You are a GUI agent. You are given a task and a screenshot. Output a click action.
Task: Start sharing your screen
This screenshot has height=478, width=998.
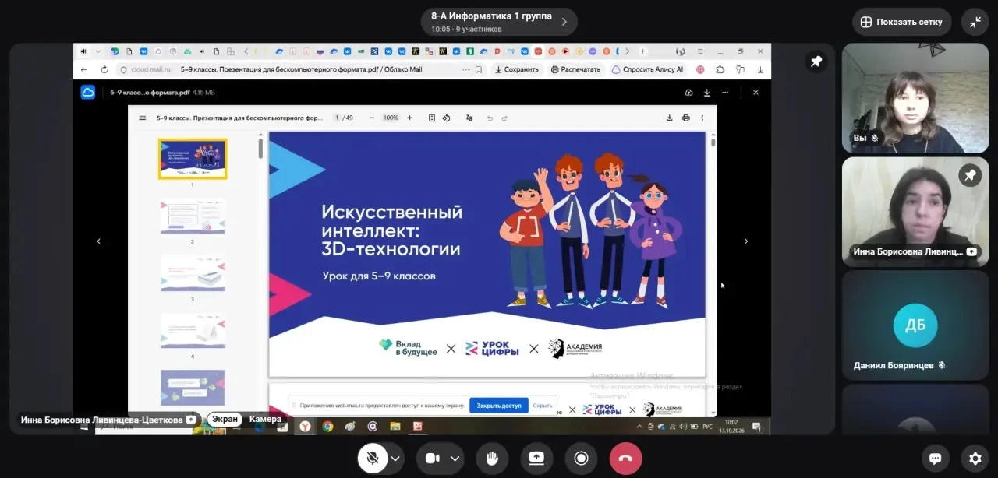point(536,459)
